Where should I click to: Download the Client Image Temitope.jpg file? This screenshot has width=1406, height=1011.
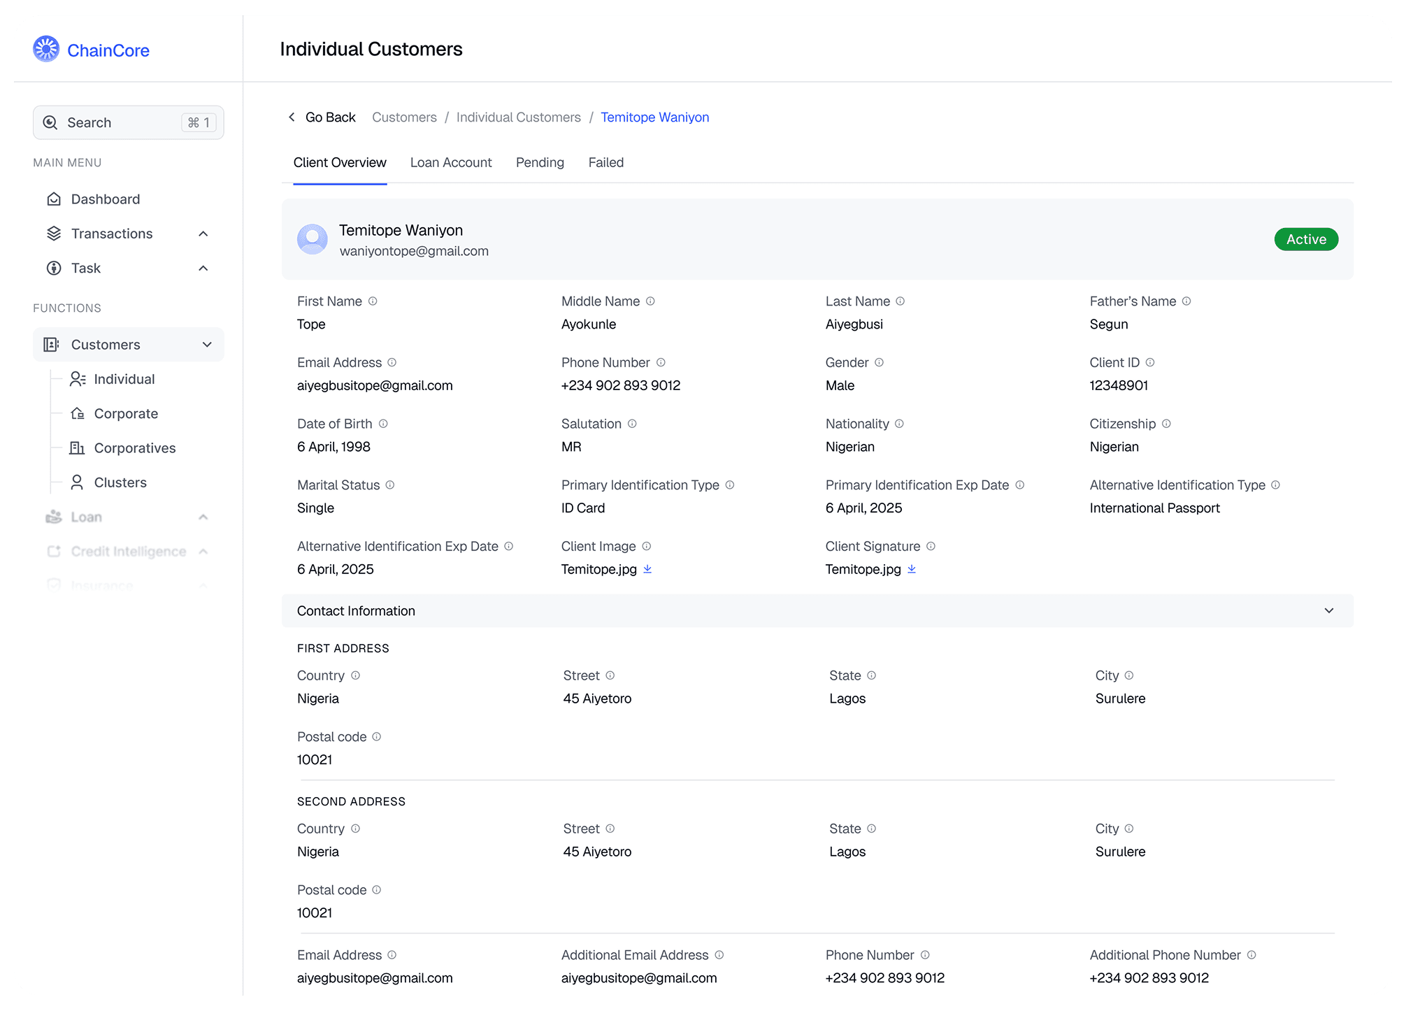pos(647,569)
